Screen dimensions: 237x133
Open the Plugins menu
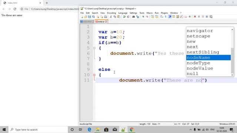pos(164,13)
